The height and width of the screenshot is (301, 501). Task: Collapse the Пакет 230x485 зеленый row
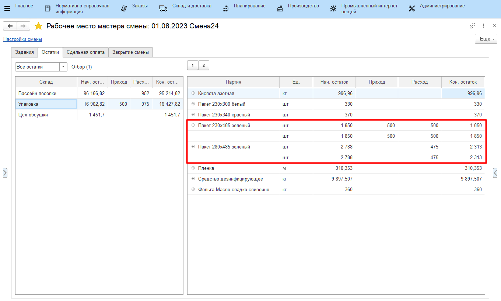[193, 126]
